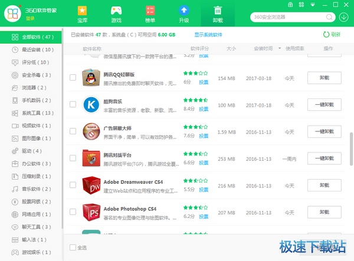Select 音乐软件 (2) category

point(31,189)
